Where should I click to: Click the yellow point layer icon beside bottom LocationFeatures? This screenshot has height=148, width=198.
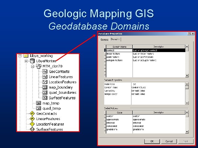[x=32, y=124]
